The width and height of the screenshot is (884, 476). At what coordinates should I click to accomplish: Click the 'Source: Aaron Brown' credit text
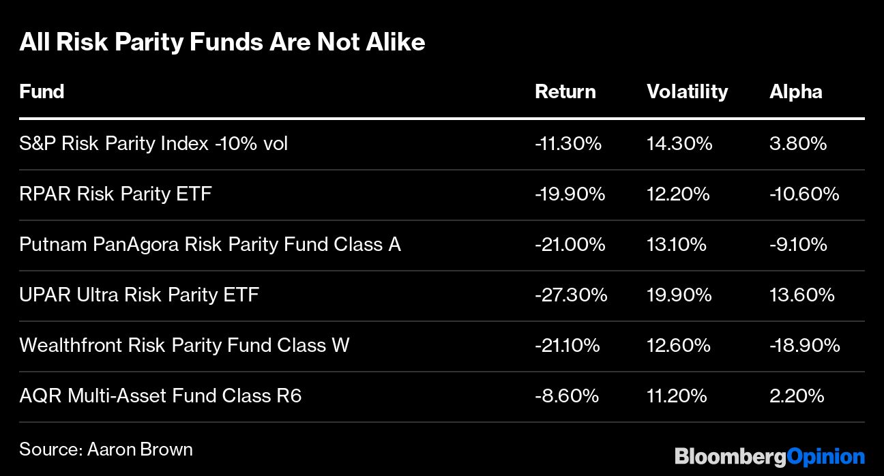pos(106,449)
